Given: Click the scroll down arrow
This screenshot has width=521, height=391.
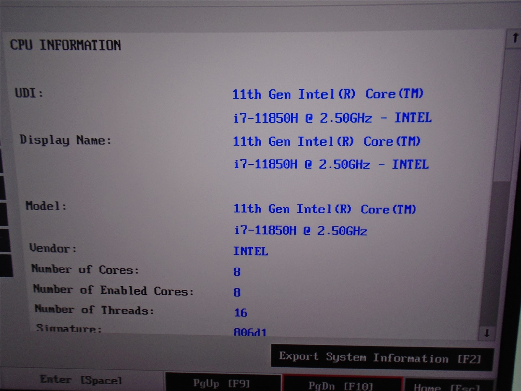Looking at the screenshot, I should [x=487, y=333].
